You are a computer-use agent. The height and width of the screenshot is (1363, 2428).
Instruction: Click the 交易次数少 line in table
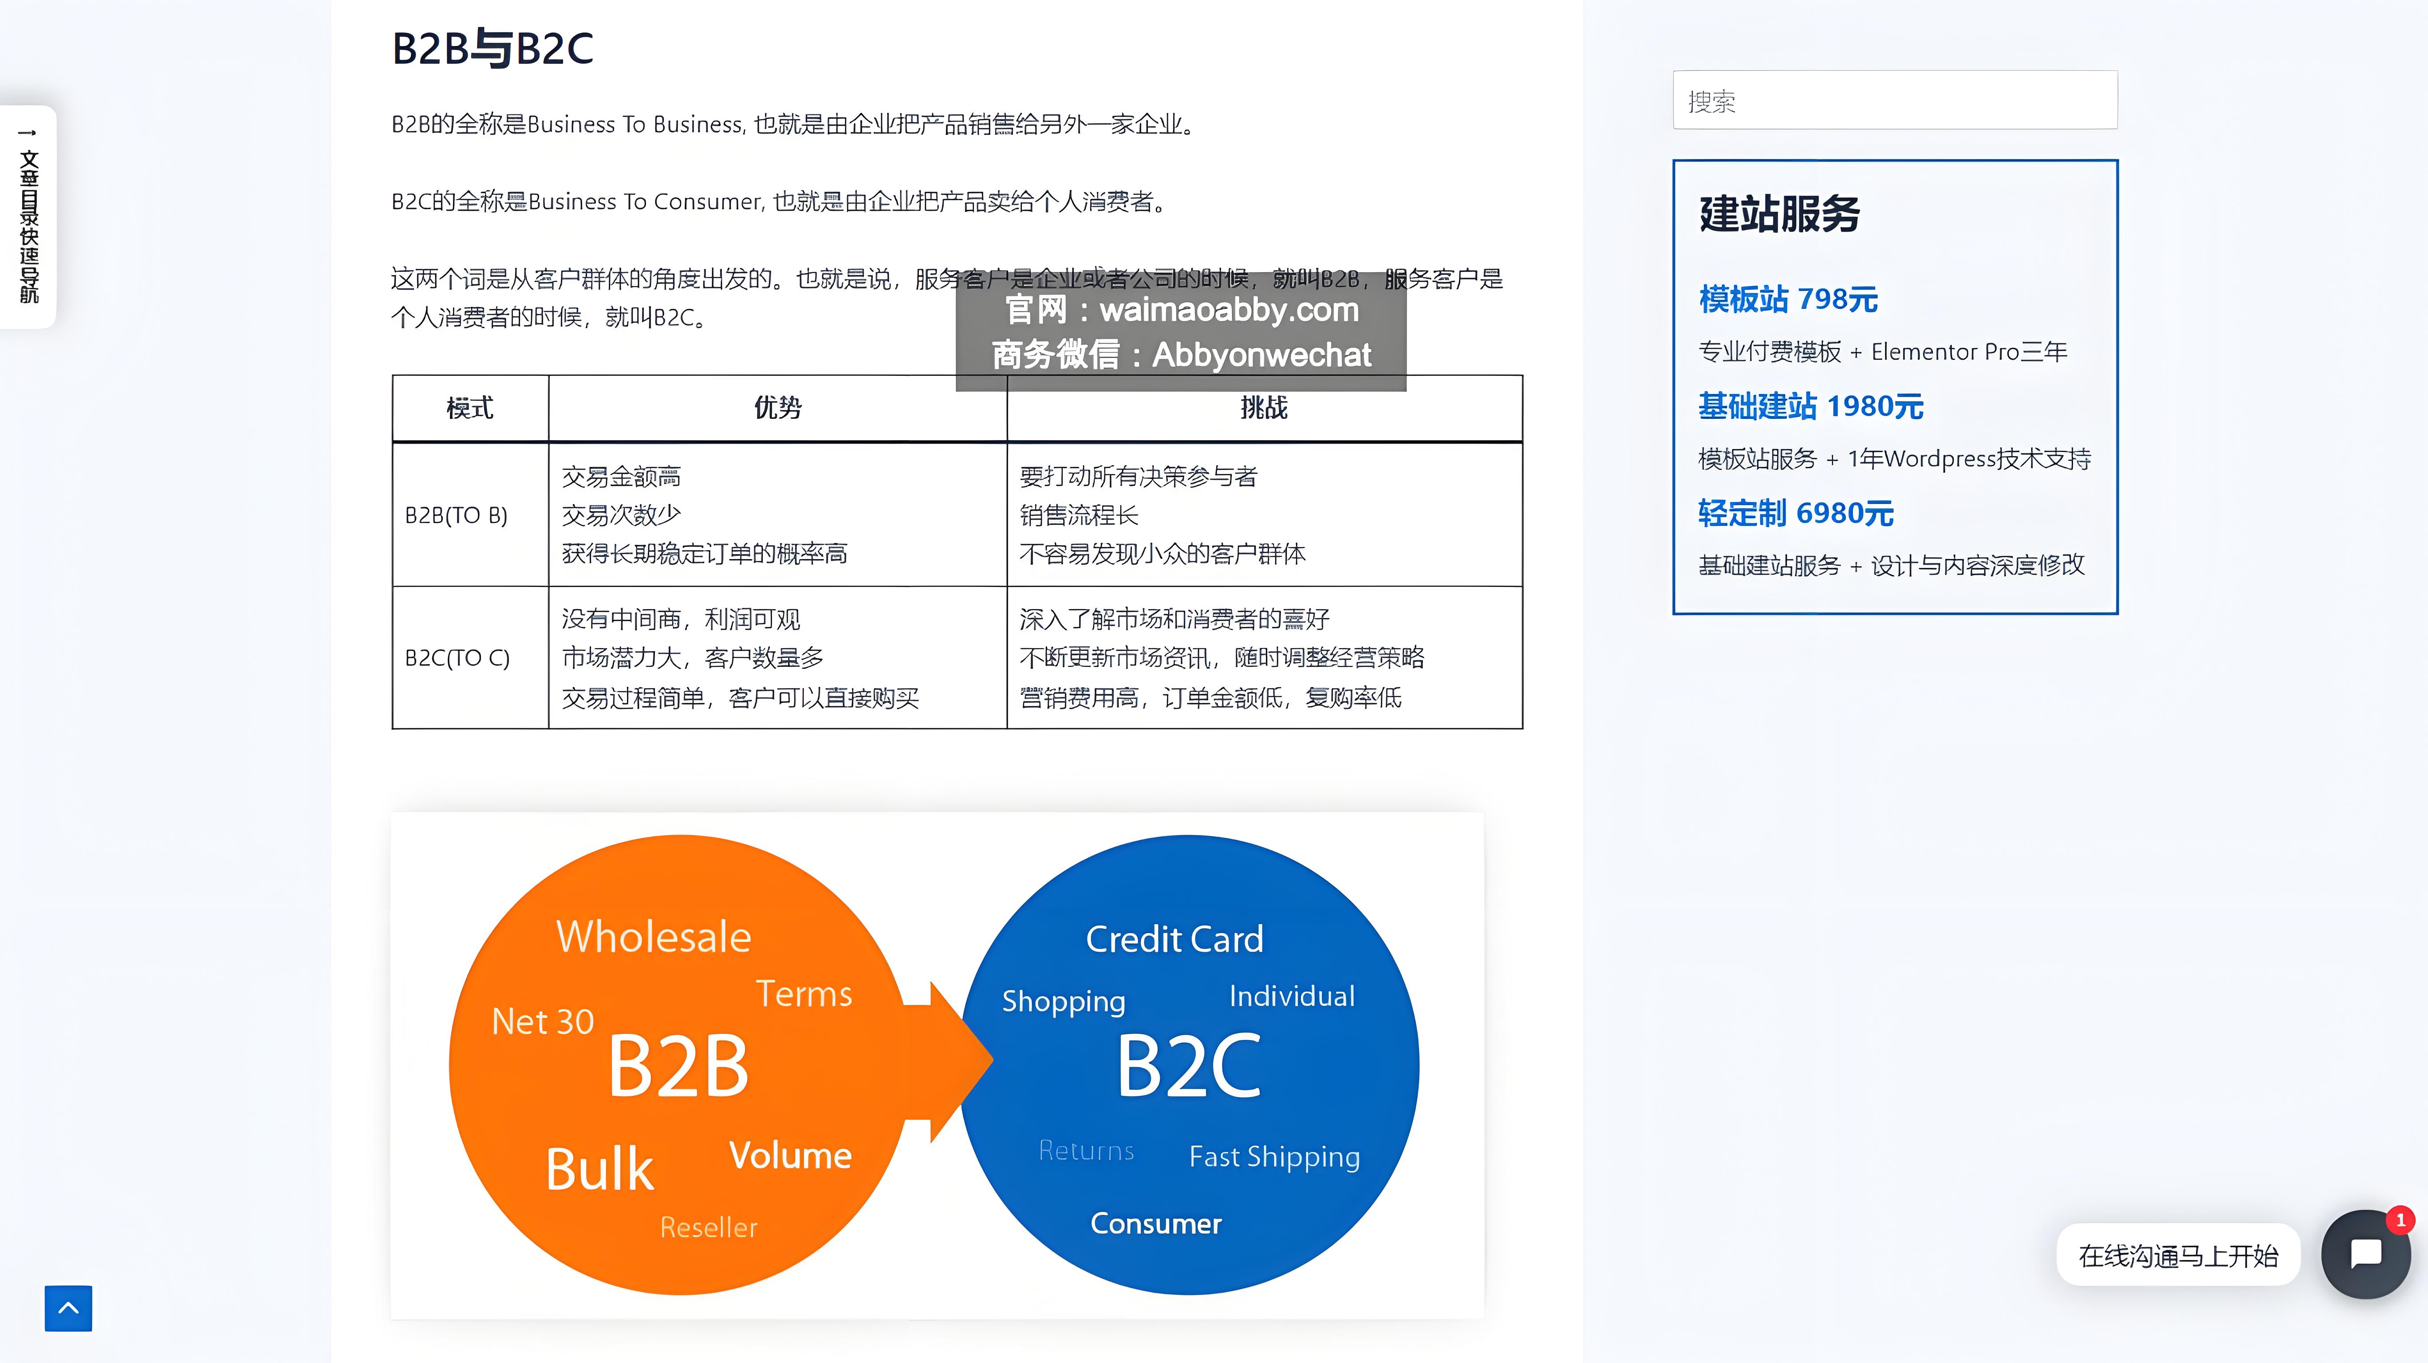[x=621, y=515]
